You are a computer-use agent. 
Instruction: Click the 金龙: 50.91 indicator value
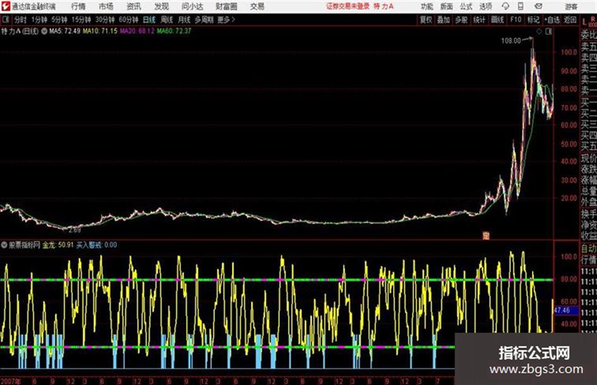tap(58, 245)
